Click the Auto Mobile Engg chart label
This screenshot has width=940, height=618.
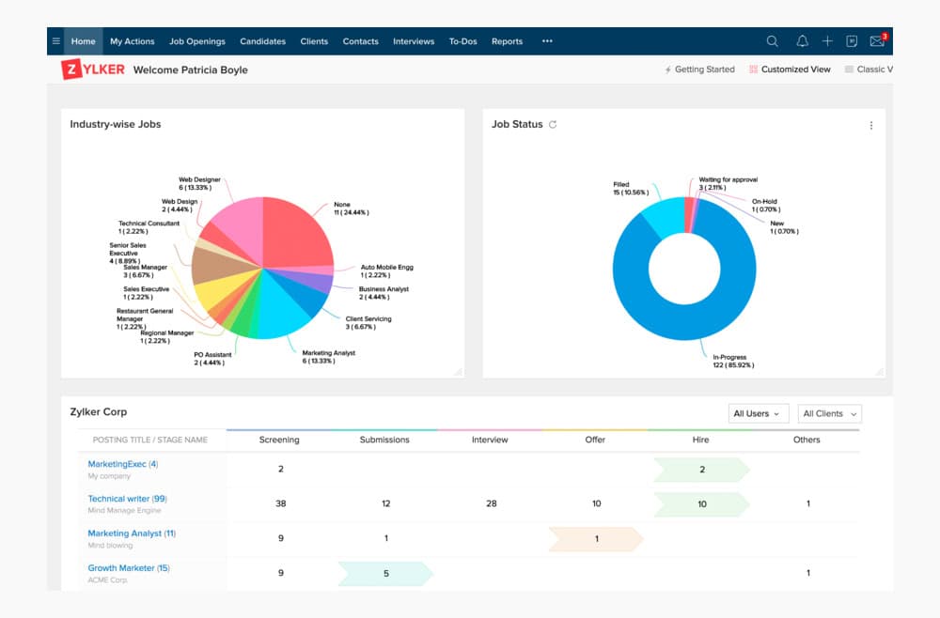386,271
